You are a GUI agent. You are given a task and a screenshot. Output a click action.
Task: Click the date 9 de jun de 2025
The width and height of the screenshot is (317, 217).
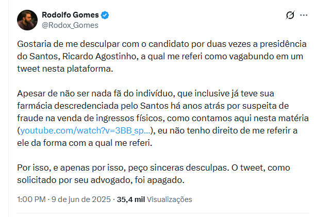pyautogui.click(x=81, y=199)
